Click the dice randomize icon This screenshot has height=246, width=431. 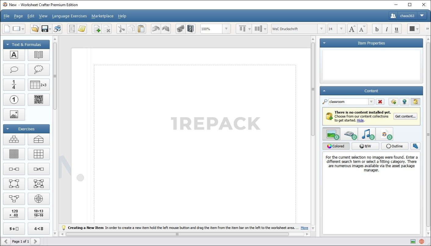[x=181, y=29]
